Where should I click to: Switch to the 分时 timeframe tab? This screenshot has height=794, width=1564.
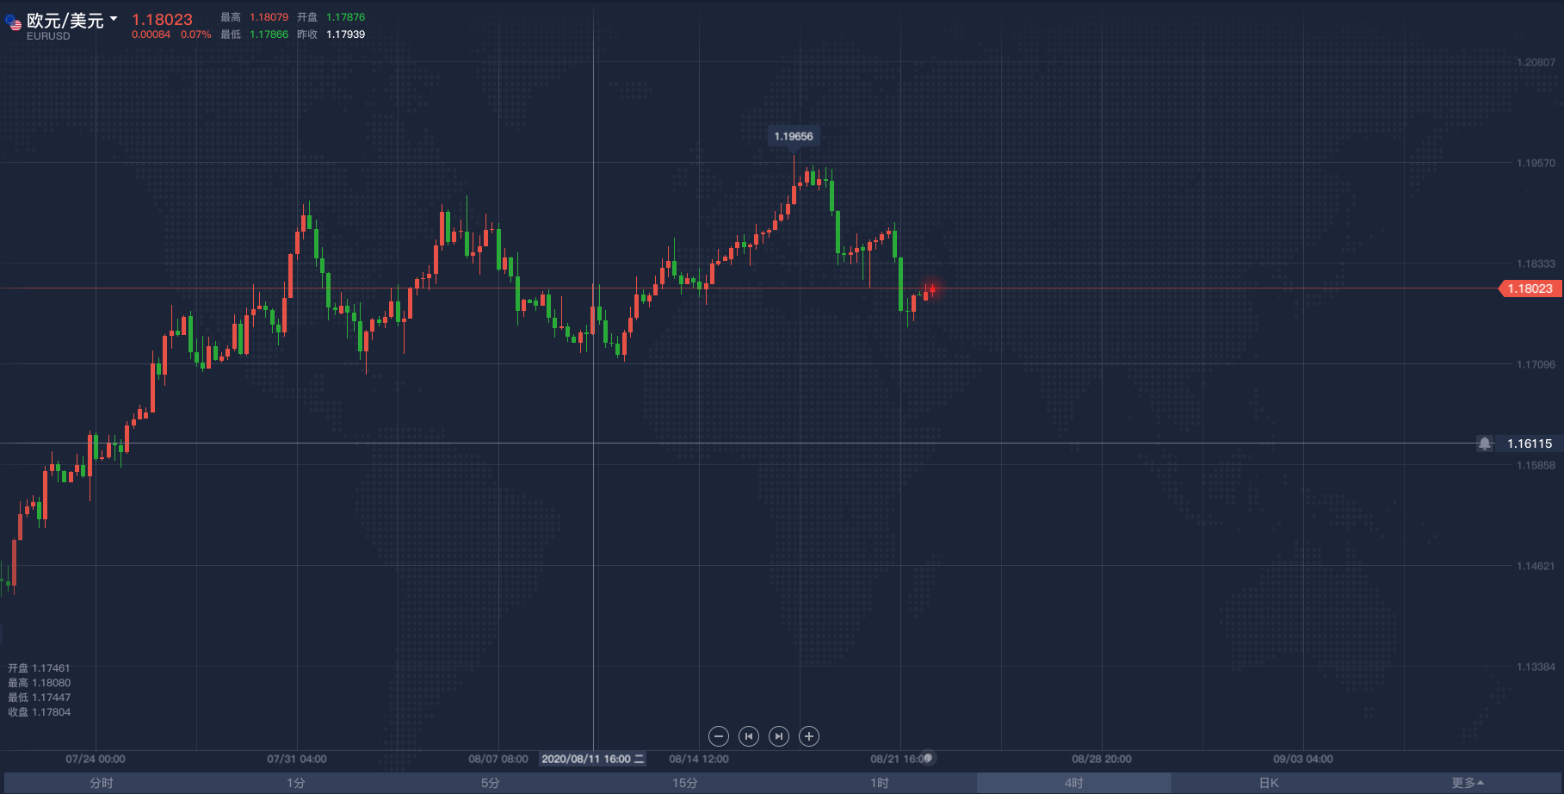(x=102, y=783)
